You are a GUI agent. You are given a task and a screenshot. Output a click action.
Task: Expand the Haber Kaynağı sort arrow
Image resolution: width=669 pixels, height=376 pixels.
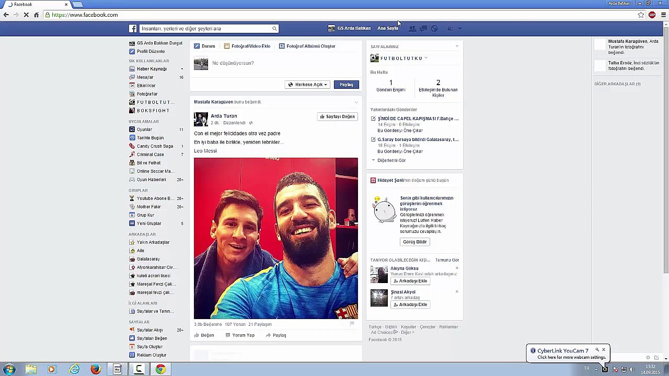pos(182,69)
